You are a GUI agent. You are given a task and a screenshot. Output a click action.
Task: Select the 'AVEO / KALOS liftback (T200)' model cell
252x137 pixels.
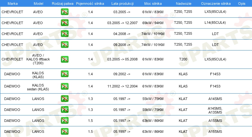tap(38, 59)
